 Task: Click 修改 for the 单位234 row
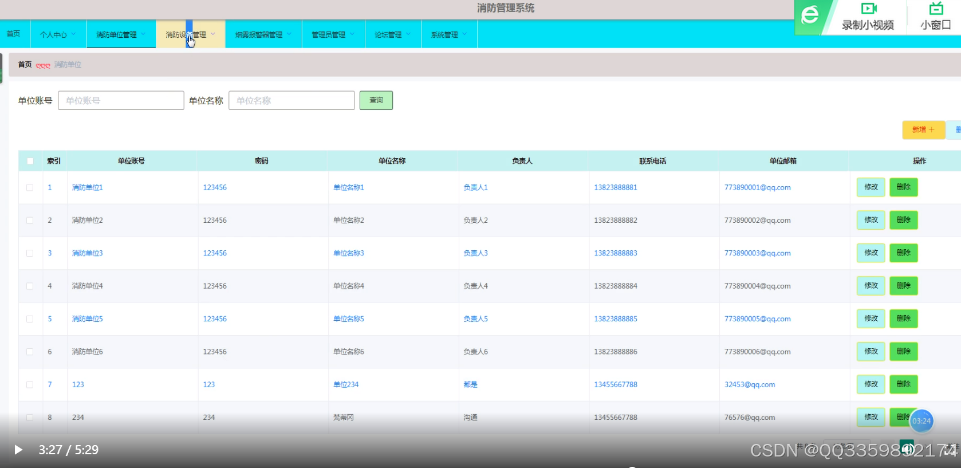point(871,384)
